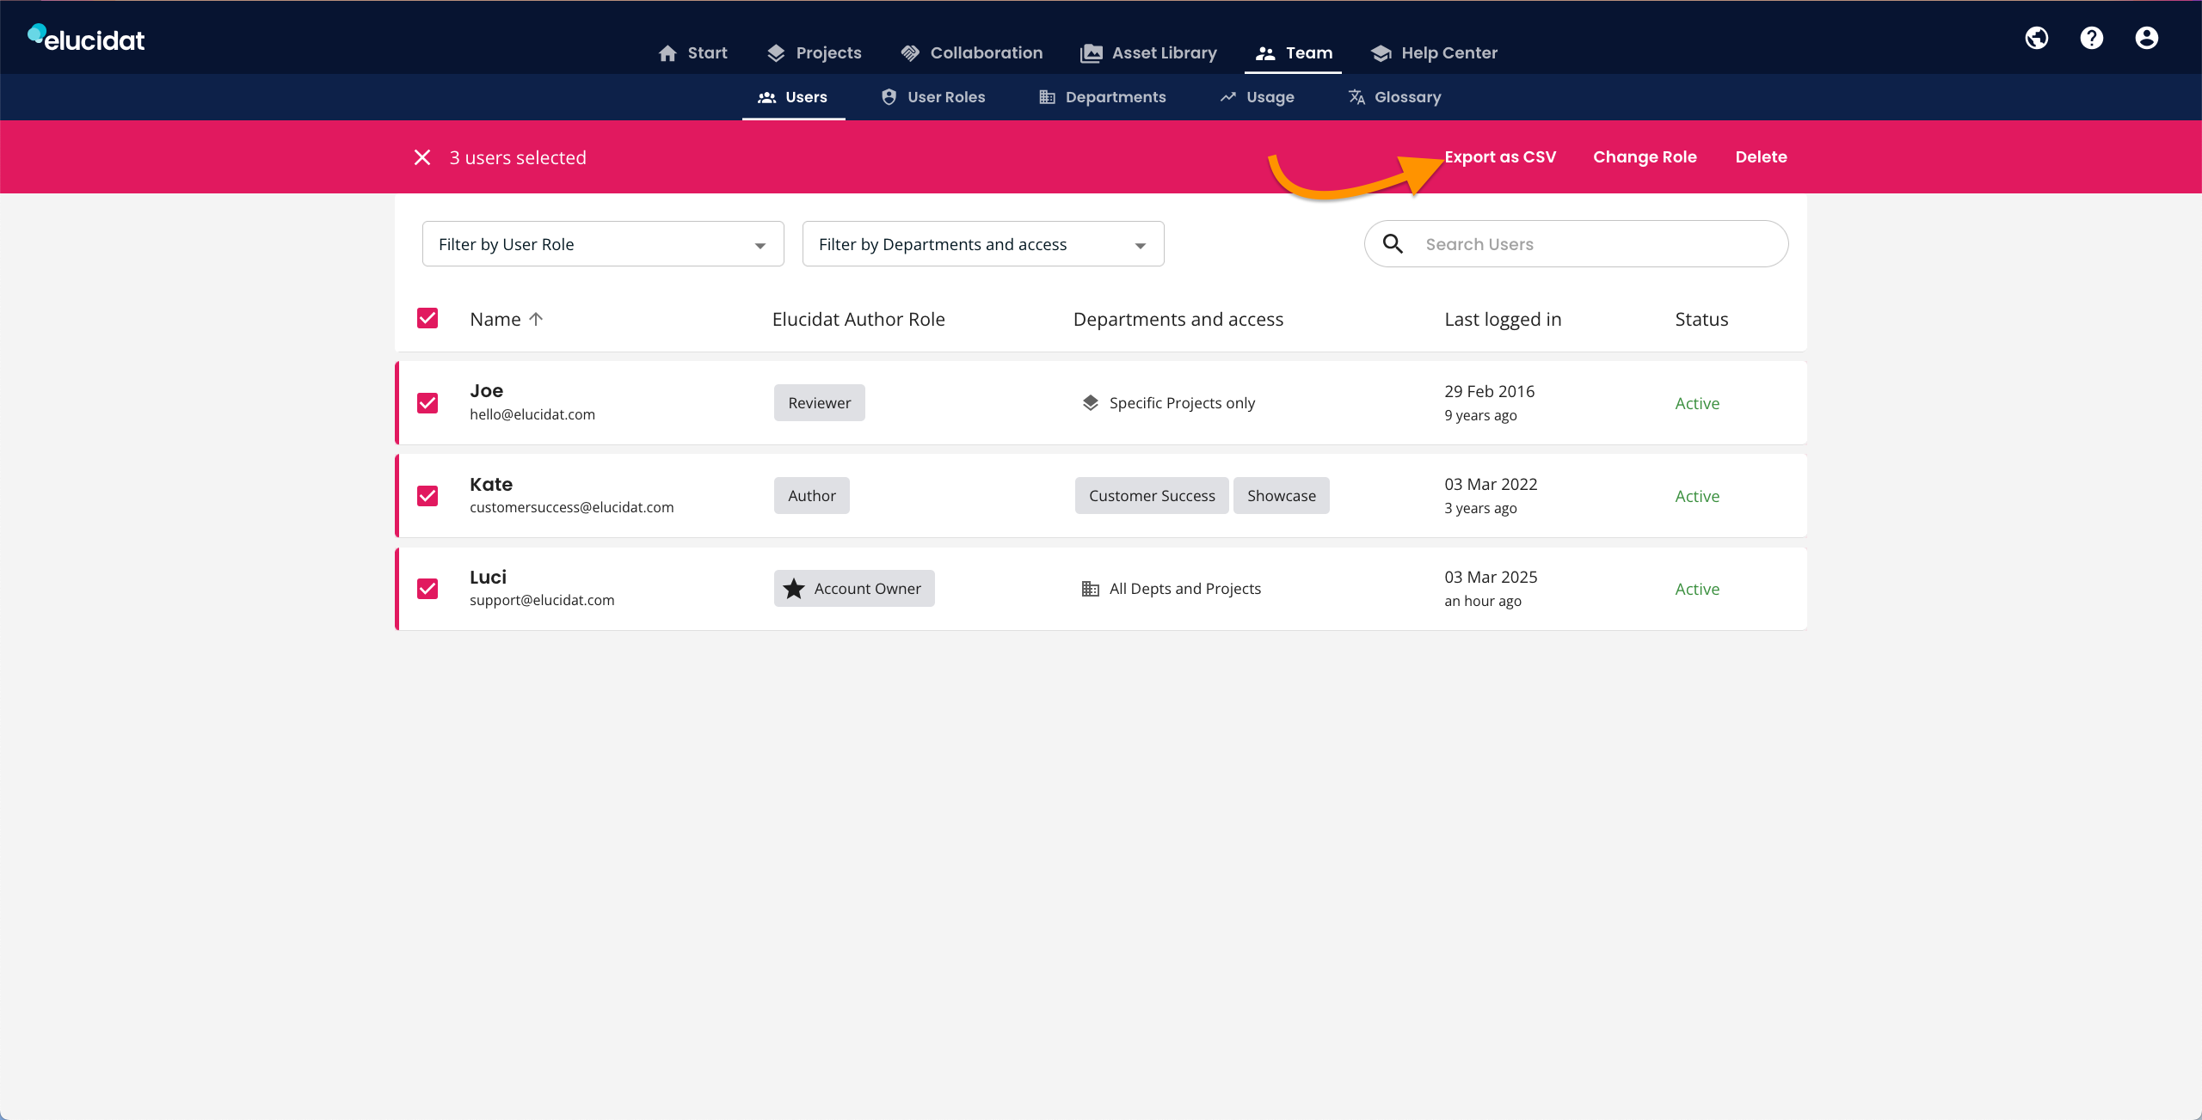The image size is (2202, 1120).
Task: Open the Glossary sub-tab
Action: (1394, 97)
